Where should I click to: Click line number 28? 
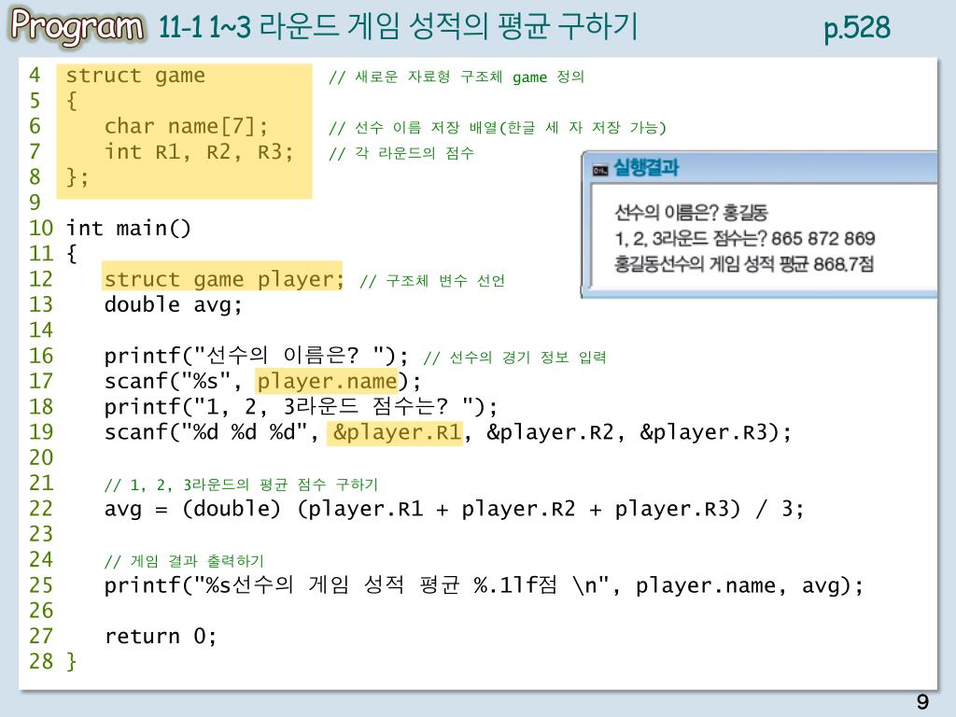41,662
